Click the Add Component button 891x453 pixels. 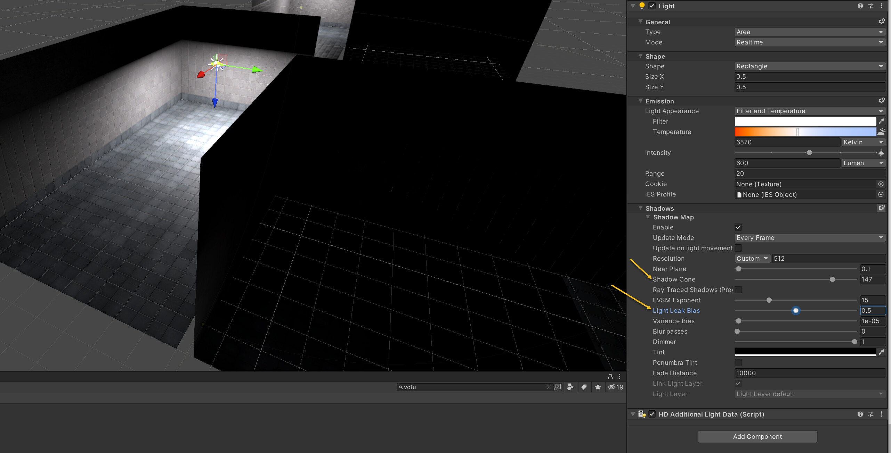(758, 436)
